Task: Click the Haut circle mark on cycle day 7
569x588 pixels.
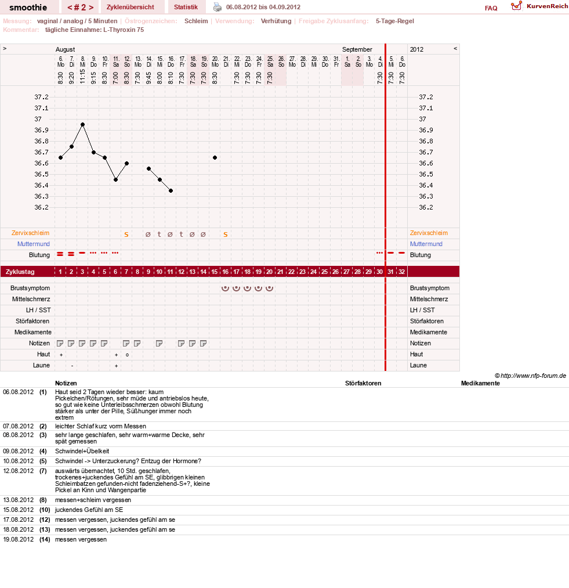Action: tap(127, 355)
